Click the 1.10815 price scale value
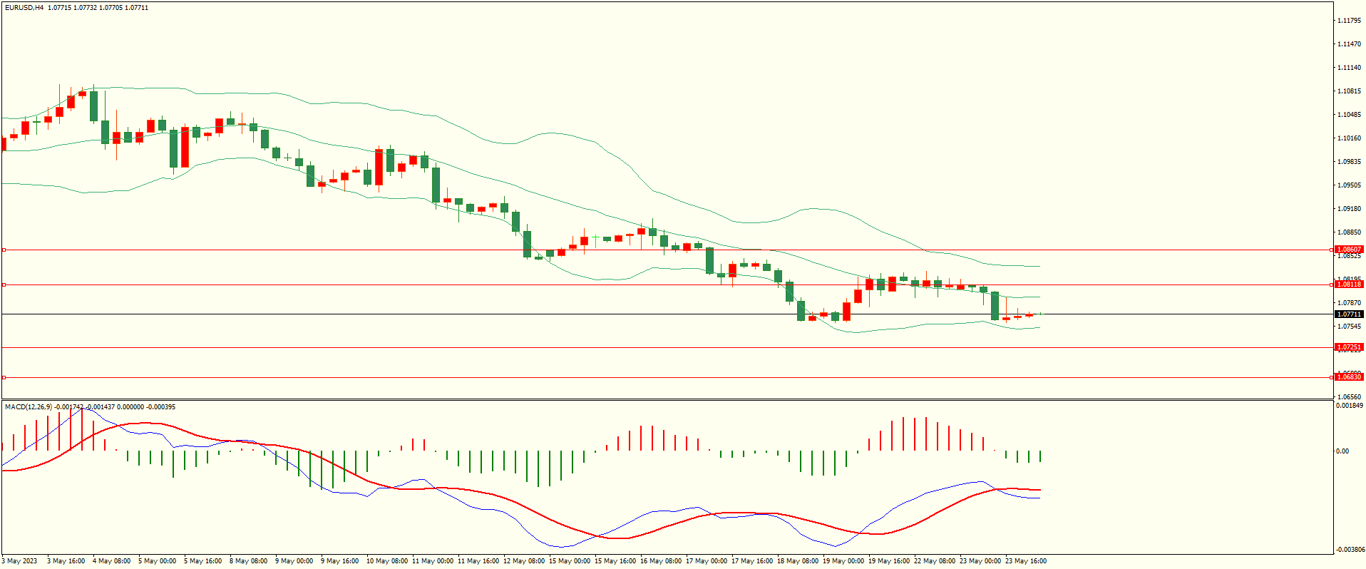 pos(1350,91)
